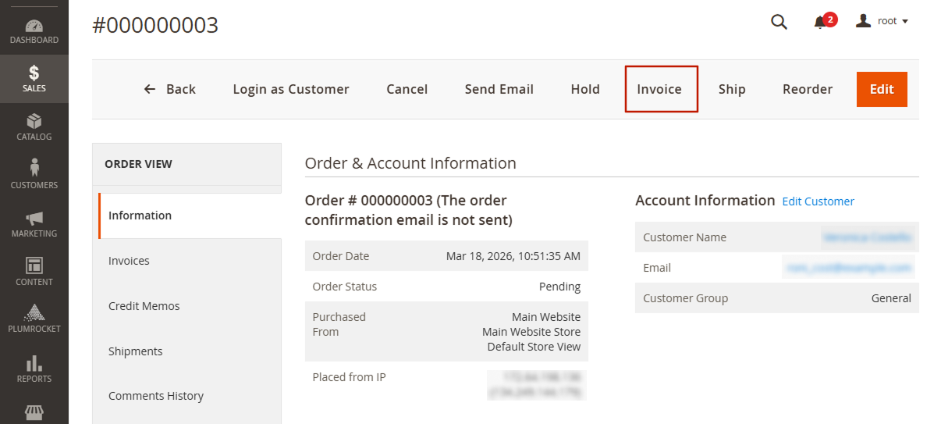
Task: Open the Stores icon at sidebar bottom
Action: 34,412
